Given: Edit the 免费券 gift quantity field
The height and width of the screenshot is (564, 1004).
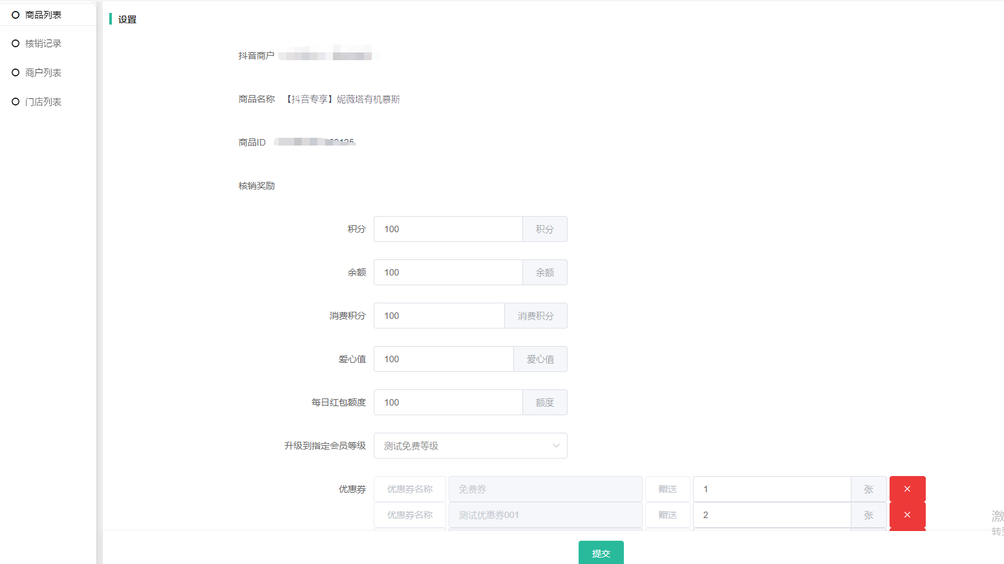Looking at the screenshot, I should (x=771, y=489).
